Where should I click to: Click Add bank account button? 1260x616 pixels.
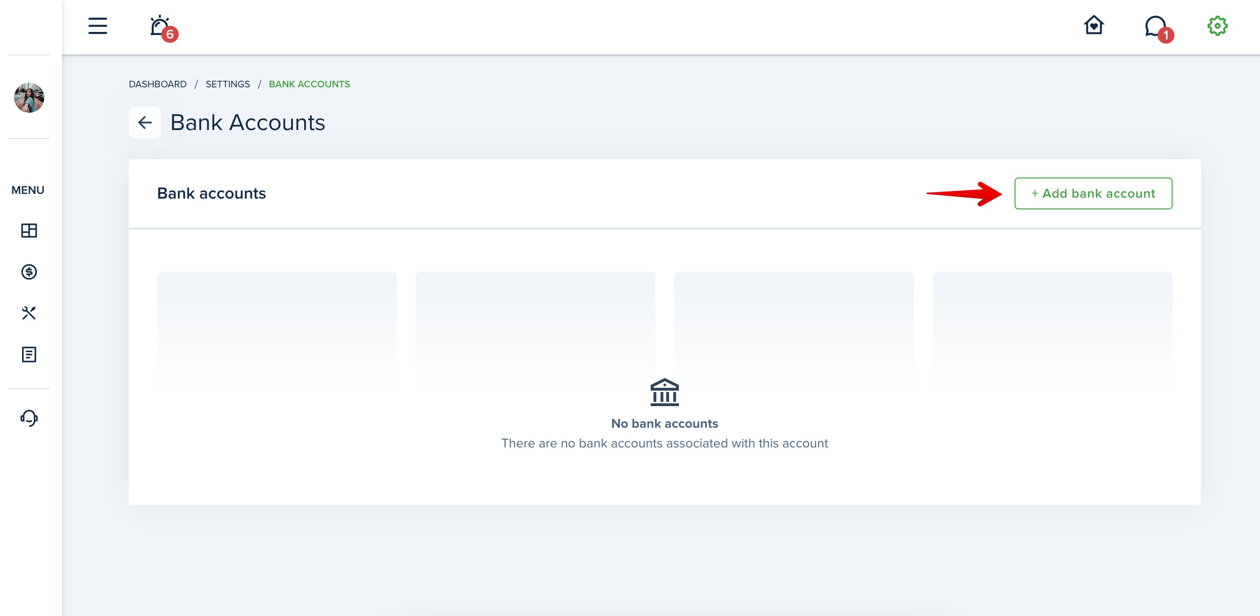tap(1093, 193)
